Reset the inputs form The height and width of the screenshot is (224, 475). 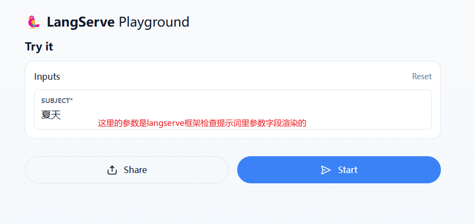pyautogui.click(x=422, y=76)
